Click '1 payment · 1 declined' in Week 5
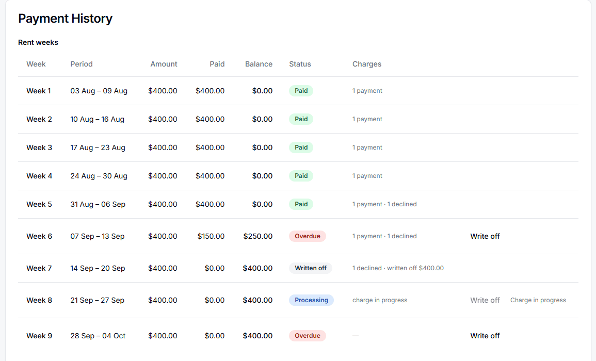 pos(384,204)
